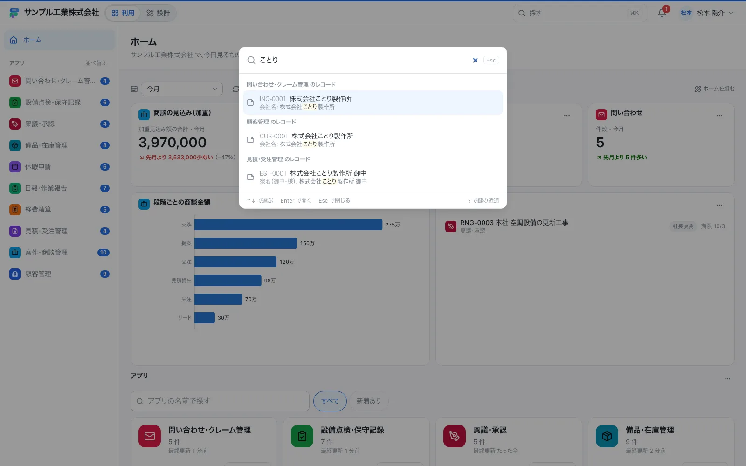Screen dimensions: 746x466
Task: Open search result EST-0001 株式会社ことり製作所 御中
Action: tap(373, 177)
